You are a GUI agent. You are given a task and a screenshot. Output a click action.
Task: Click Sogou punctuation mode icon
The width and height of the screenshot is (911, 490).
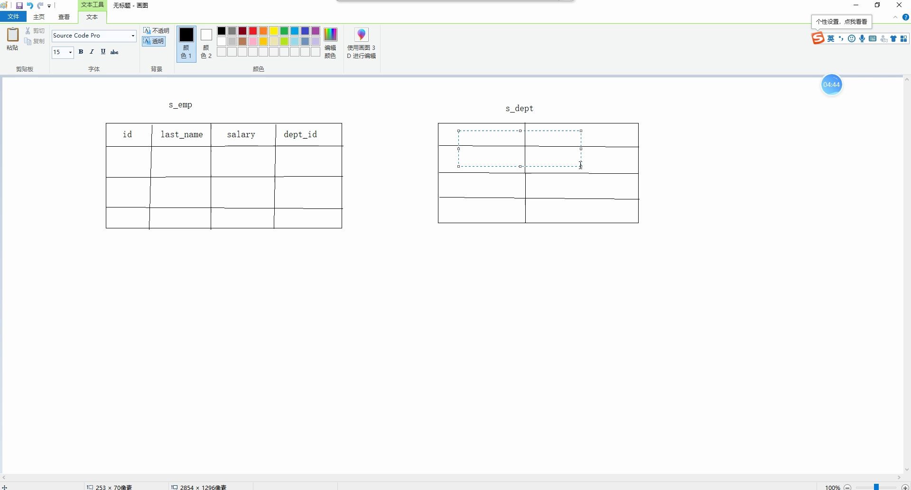841,39
